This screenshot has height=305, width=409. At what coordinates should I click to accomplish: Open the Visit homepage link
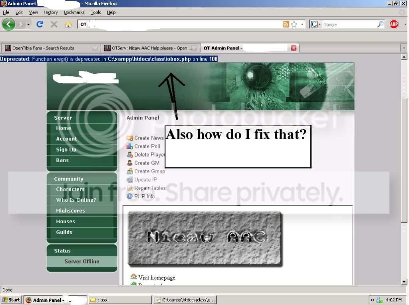tap(157, 277)
